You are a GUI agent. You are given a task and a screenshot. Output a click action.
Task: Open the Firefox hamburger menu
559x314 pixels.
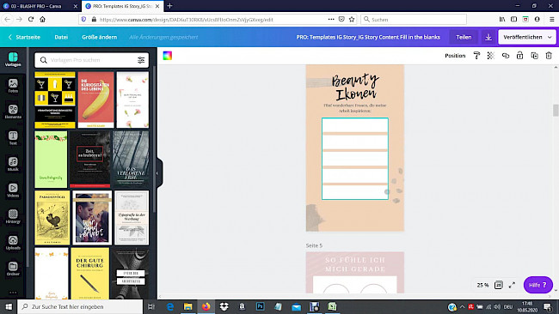pyautogui.click(x=551, y=19)
